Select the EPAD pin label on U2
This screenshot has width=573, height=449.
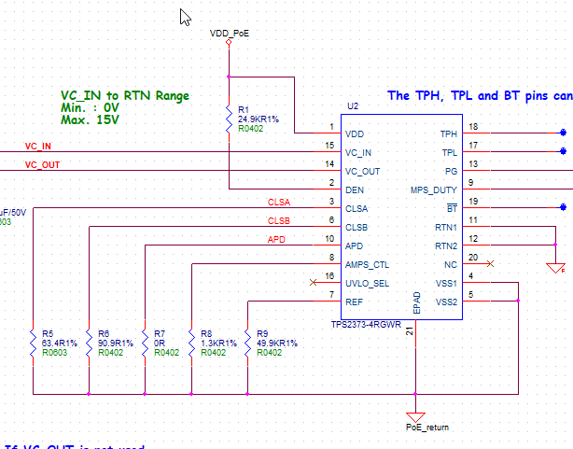click(x=416, y=302)
